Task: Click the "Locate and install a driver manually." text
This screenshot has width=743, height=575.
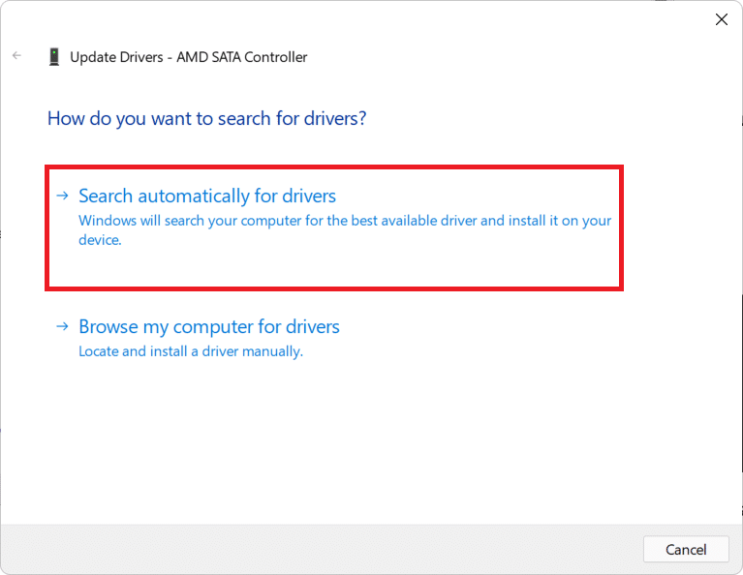Action: coord(190,351)
